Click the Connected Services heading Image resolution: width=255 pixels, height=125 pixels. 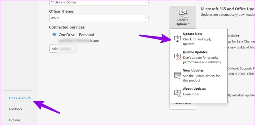click(67, 27)
